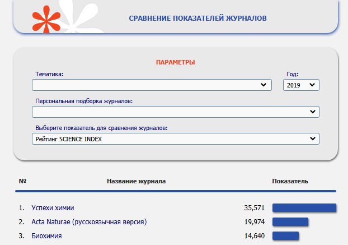
Task: Open the journal Биохимия
Action: [46, 235]
